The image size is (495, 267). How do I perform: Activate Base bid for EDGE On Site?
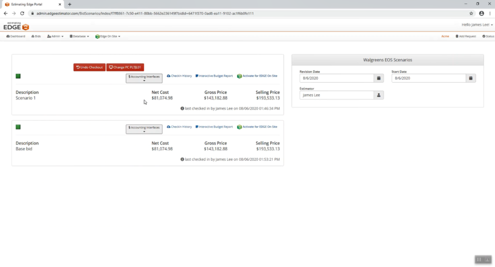click(257, 126)
